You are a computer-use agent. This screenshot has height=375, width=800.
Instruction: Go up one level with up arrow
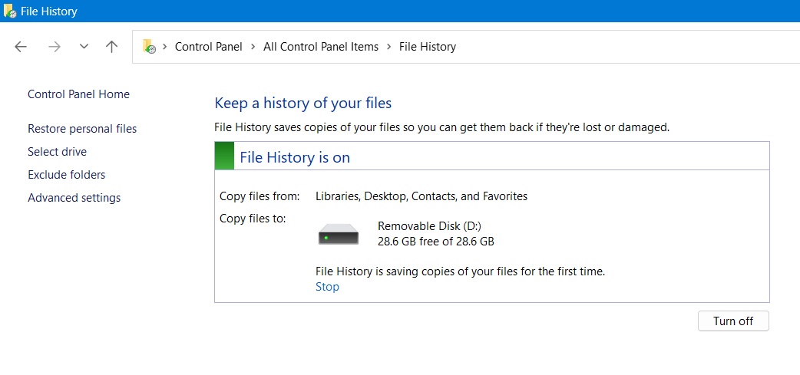tap(111, 47)
